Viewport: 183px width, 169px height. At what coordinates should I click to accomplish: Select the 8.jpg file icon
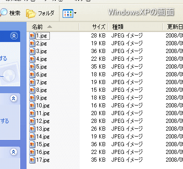32,90
